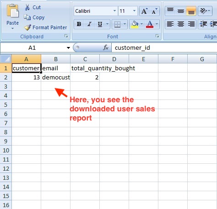Click cell with total_quantity_bought
Screen dimensions: 217x209
[85, 68]
